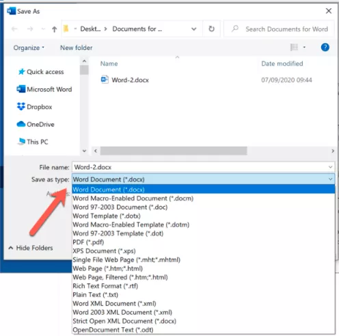
Task: Open the recent locations dropdown arrow
Action: 43,29
